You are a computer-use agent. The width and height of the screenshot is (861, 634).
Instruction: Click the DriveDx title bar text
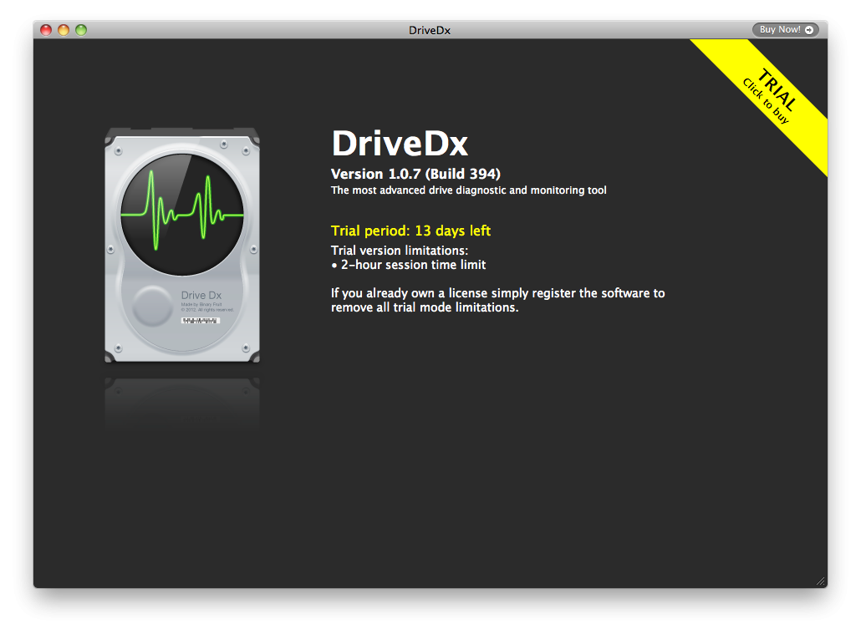click(430, 30)
